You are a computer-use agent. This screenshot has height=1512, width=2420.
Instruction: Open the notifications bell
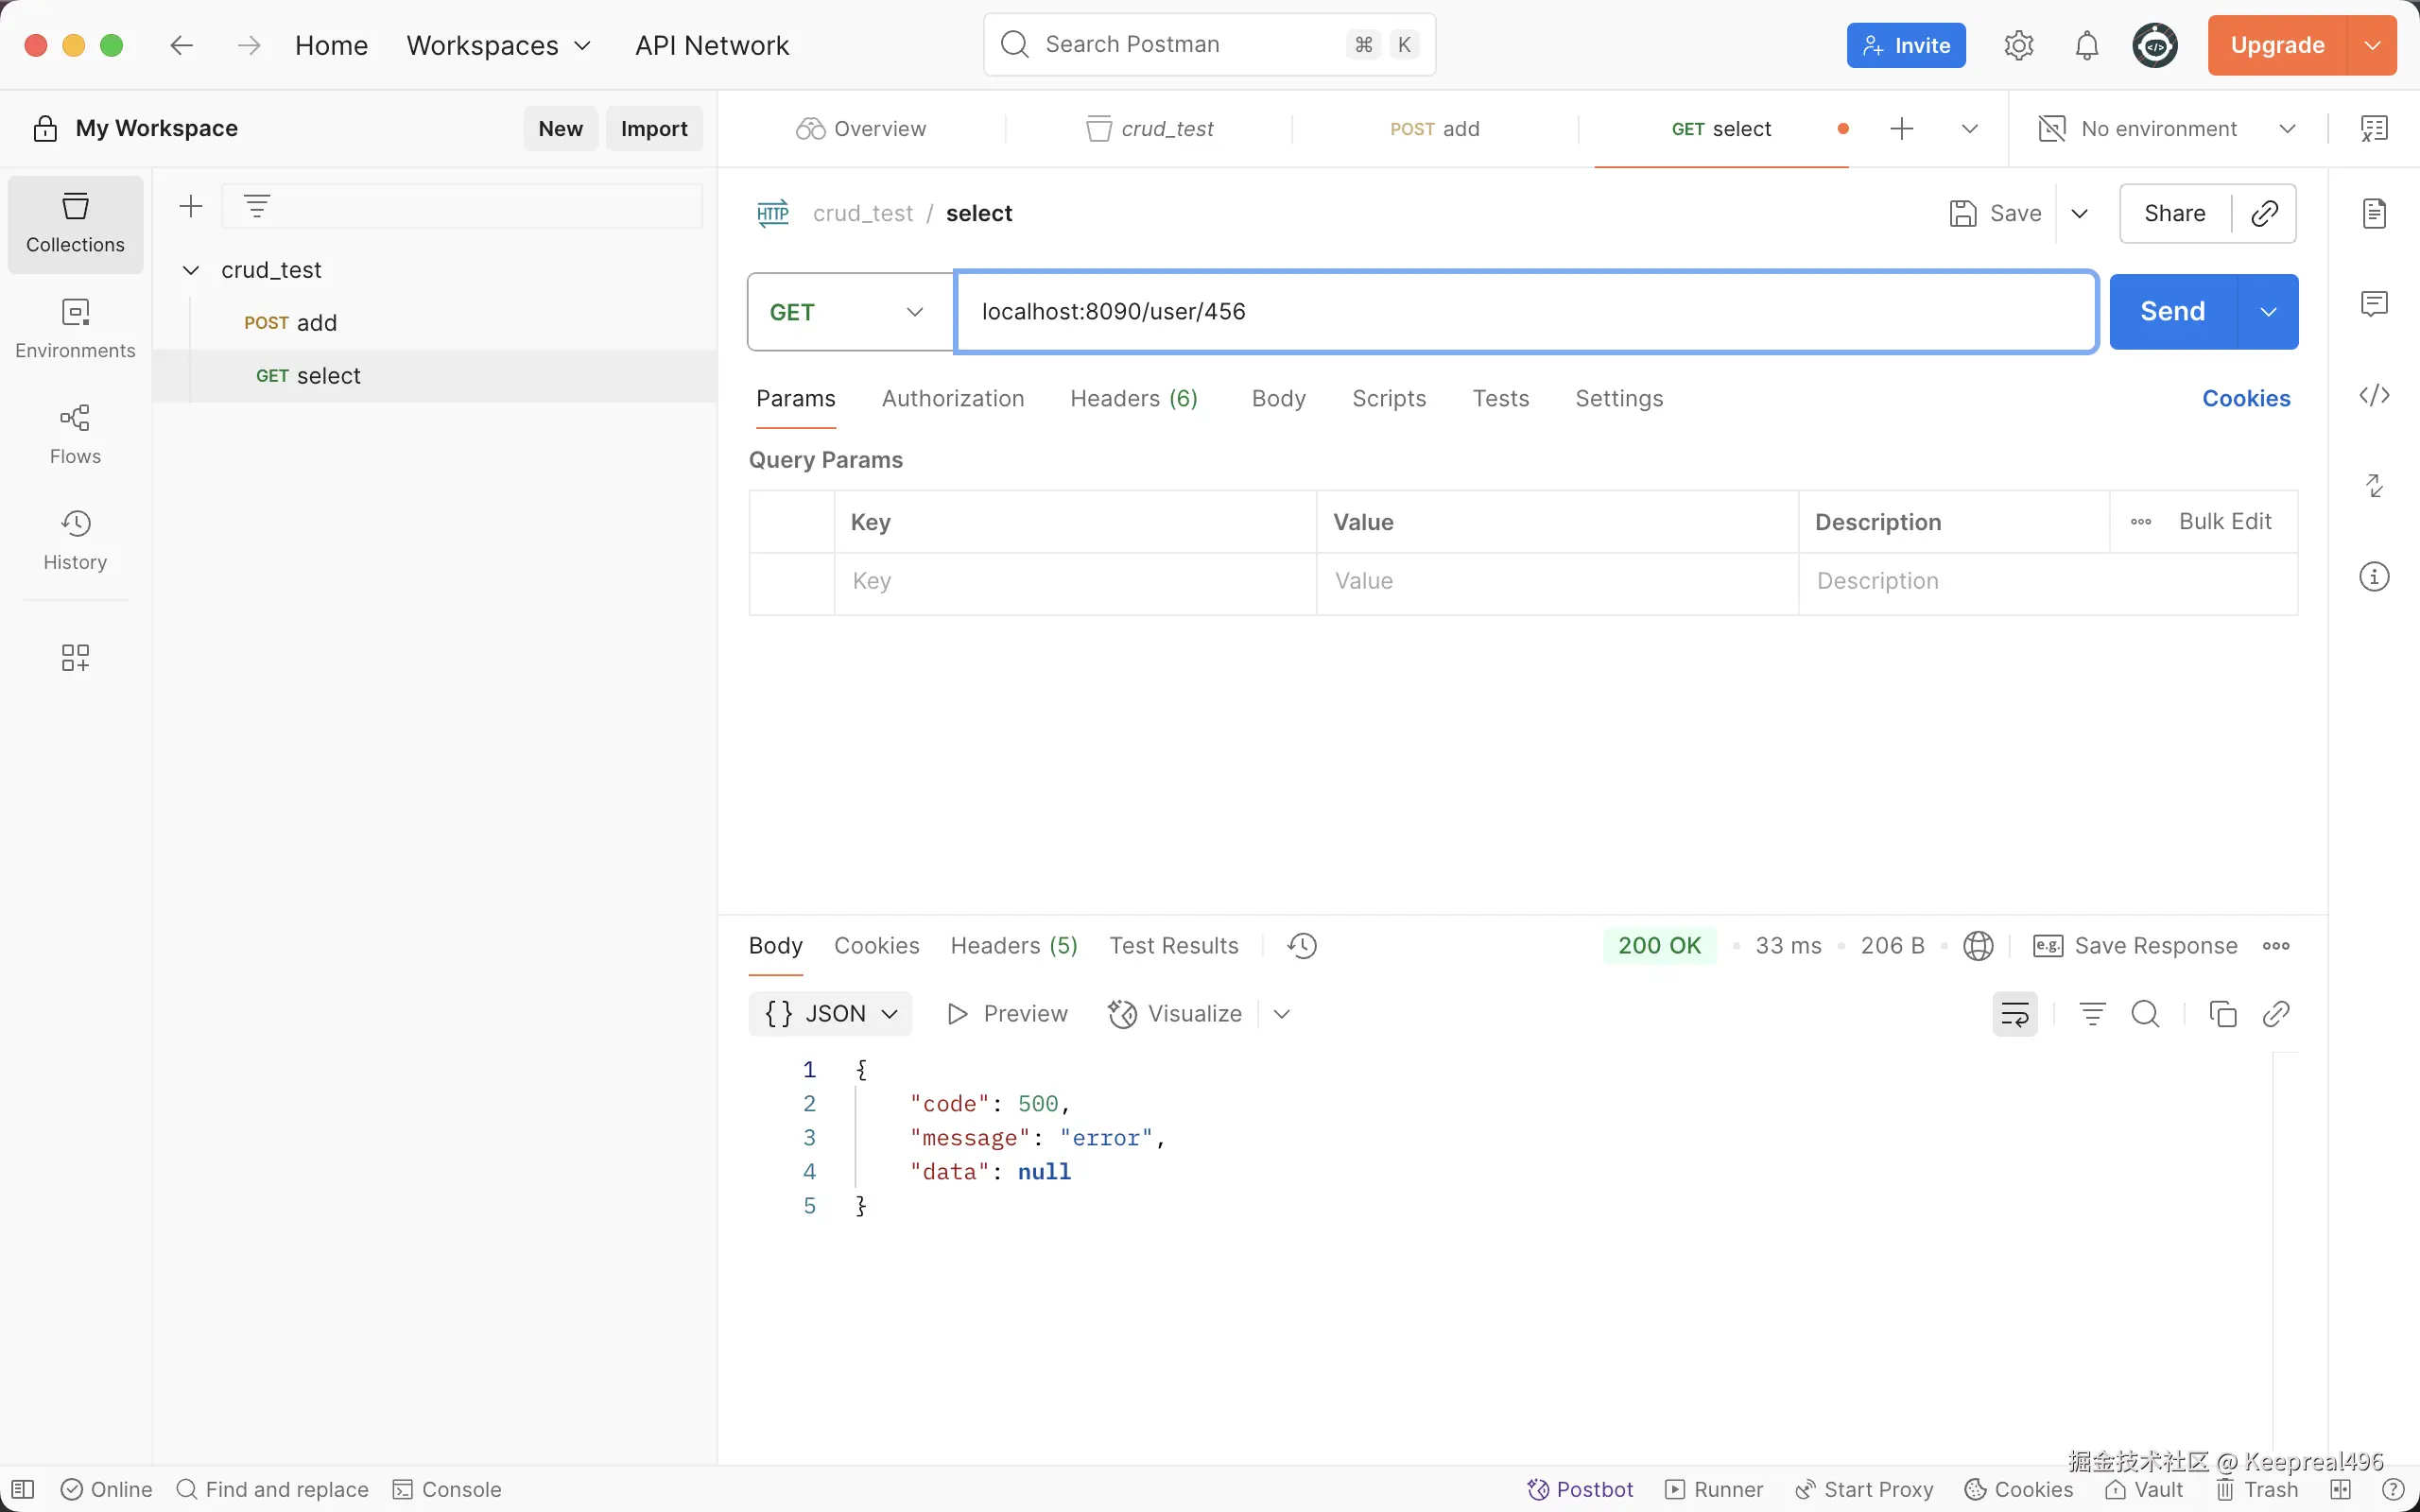click(x=2086, y=46)
